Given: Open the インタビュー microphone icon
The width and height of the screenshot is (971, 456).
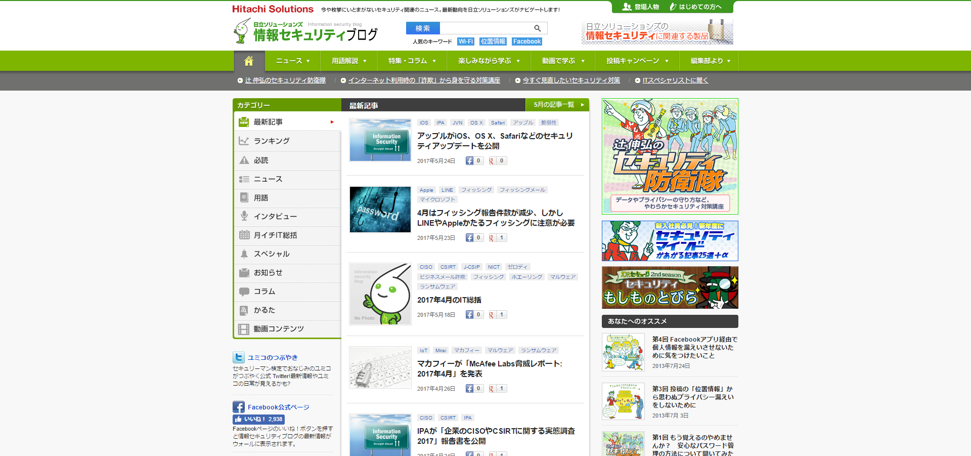Looking at the screenshot, I should (x=244, y=216).
